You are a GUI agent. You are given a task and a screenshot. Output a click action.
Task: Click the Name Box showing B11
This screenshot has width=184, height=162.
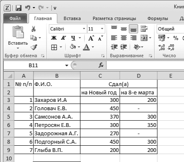coord(34,66)
